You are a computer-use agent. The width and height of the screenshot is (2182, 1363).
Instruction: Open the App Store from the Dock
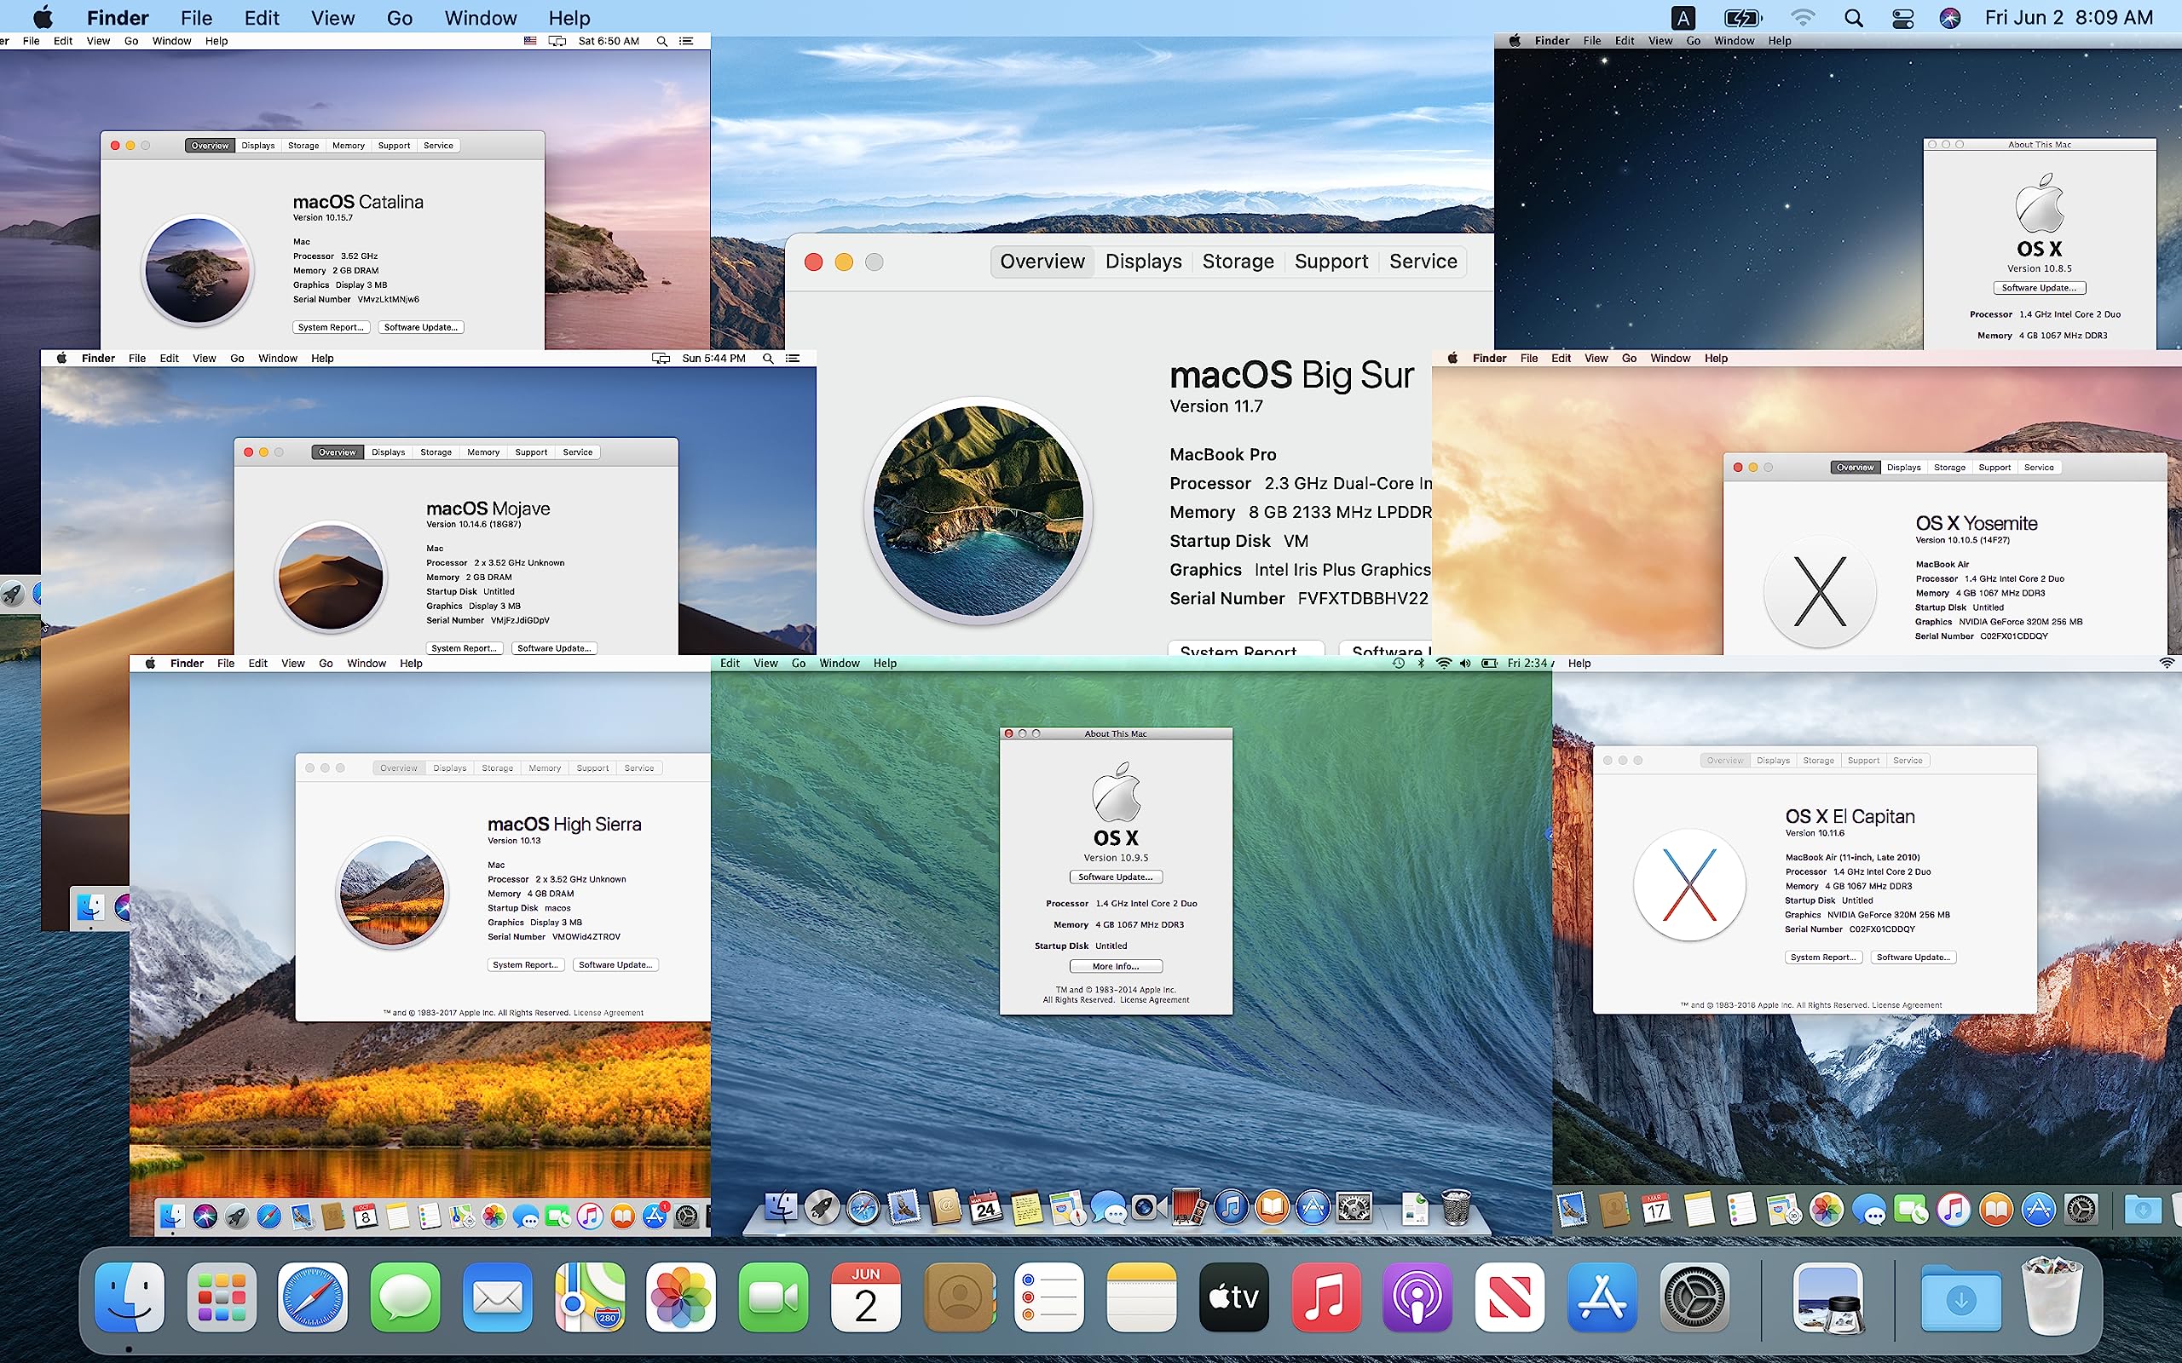(x=1602, y=1298)
